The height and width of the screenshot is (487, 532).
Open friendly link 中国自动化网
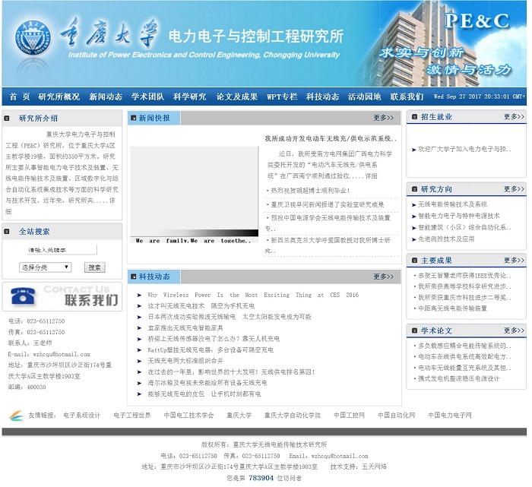(396, 416)
